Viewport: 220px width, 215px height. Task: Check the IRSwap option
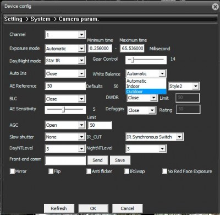[127, 171]
